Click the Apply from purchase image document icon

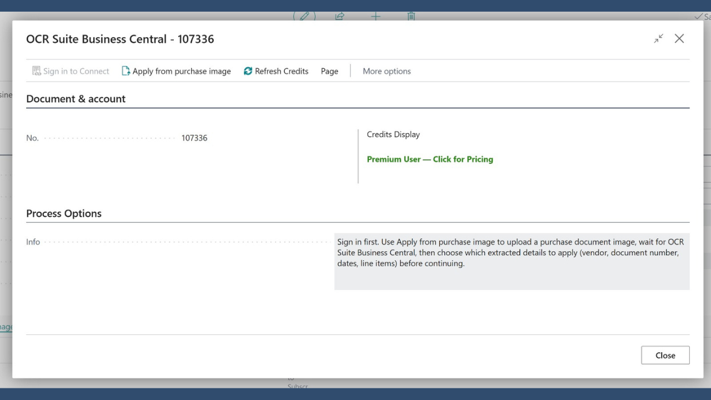click(126, 71)
